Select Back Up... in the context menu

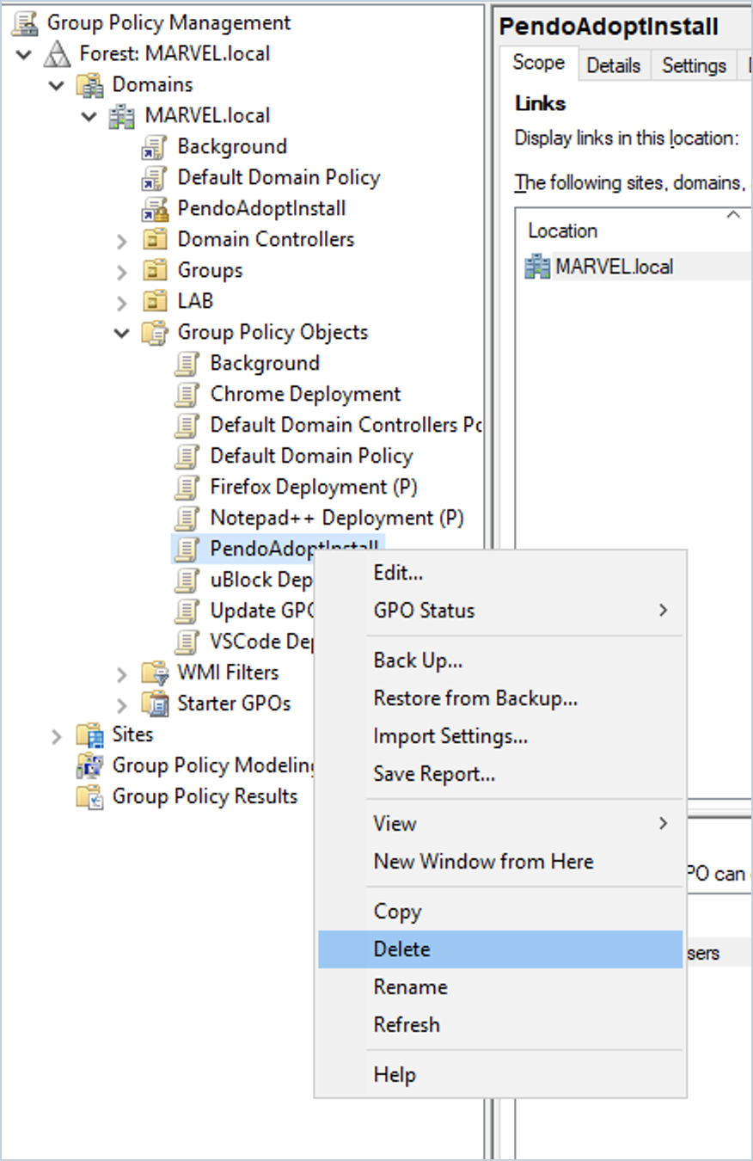418,660
